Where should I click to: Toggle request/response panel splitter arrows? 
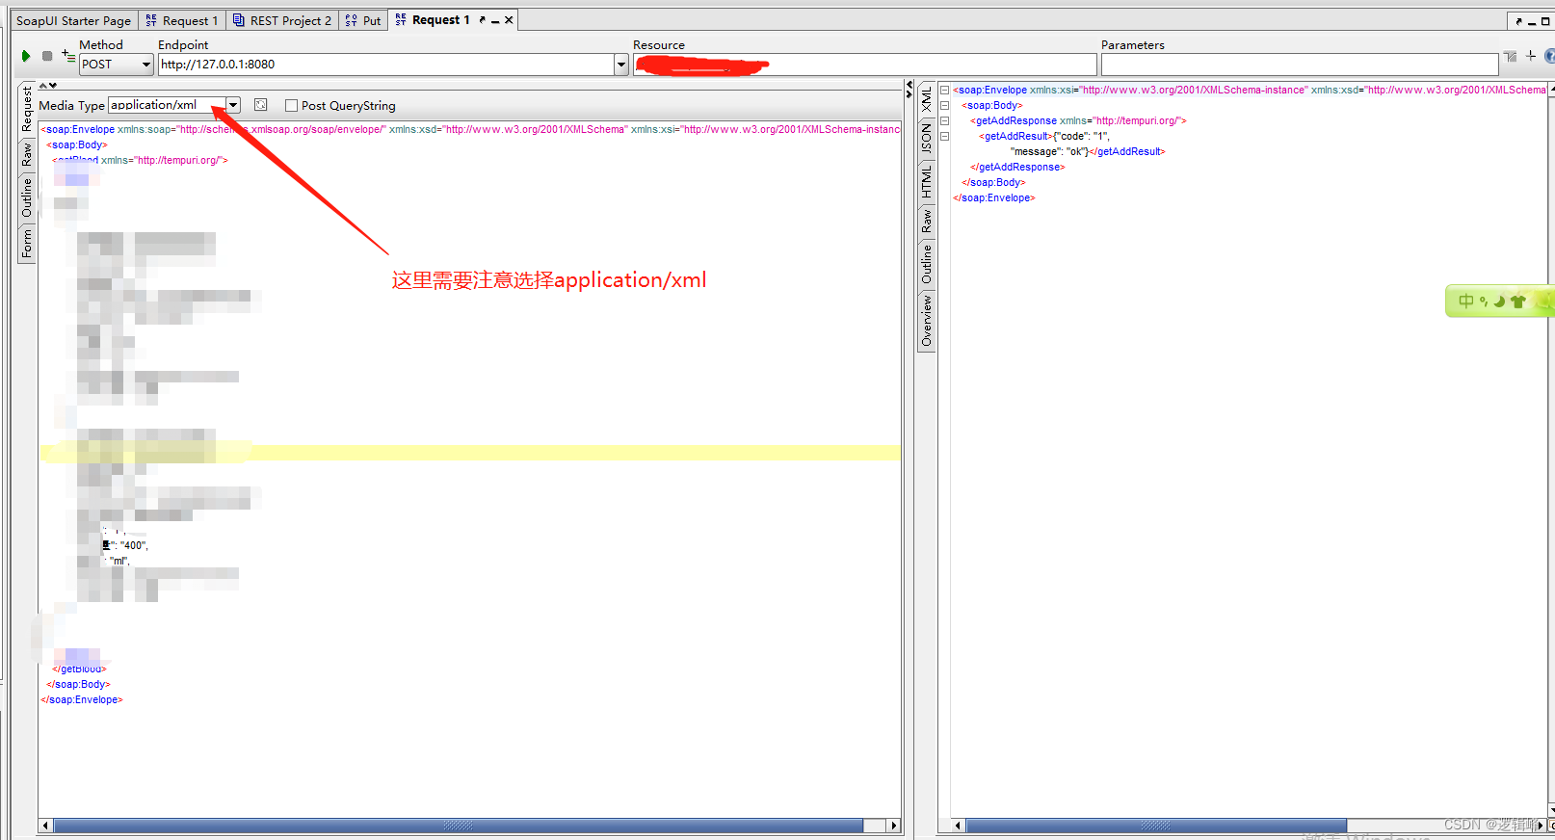pos(909,90)
